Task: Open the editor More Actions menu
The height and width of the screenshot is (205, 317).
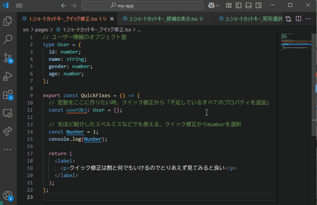Action: 308,19
